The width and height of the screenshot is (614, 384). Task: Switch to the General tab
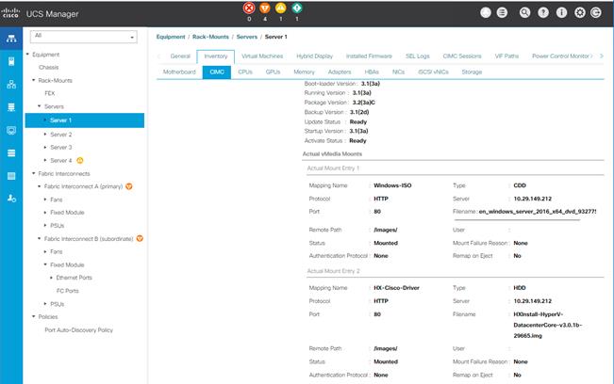click(180, 56)
